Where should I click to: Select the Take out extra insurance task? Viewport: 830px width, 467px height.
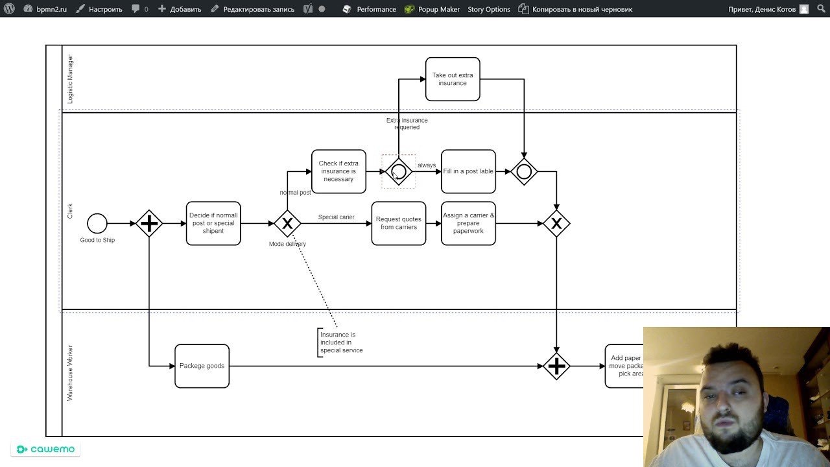tap(453, 79)
